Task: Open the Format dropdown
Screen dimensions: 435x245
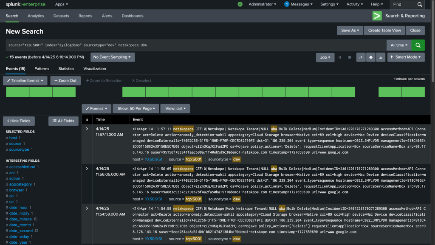Action: pyautogui.click(x=96, y=109)
